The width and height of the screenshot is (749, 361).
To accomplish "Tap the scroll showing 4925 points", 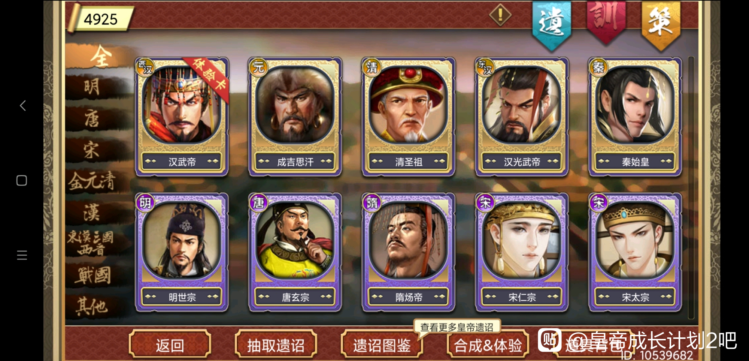I will 100,18.
